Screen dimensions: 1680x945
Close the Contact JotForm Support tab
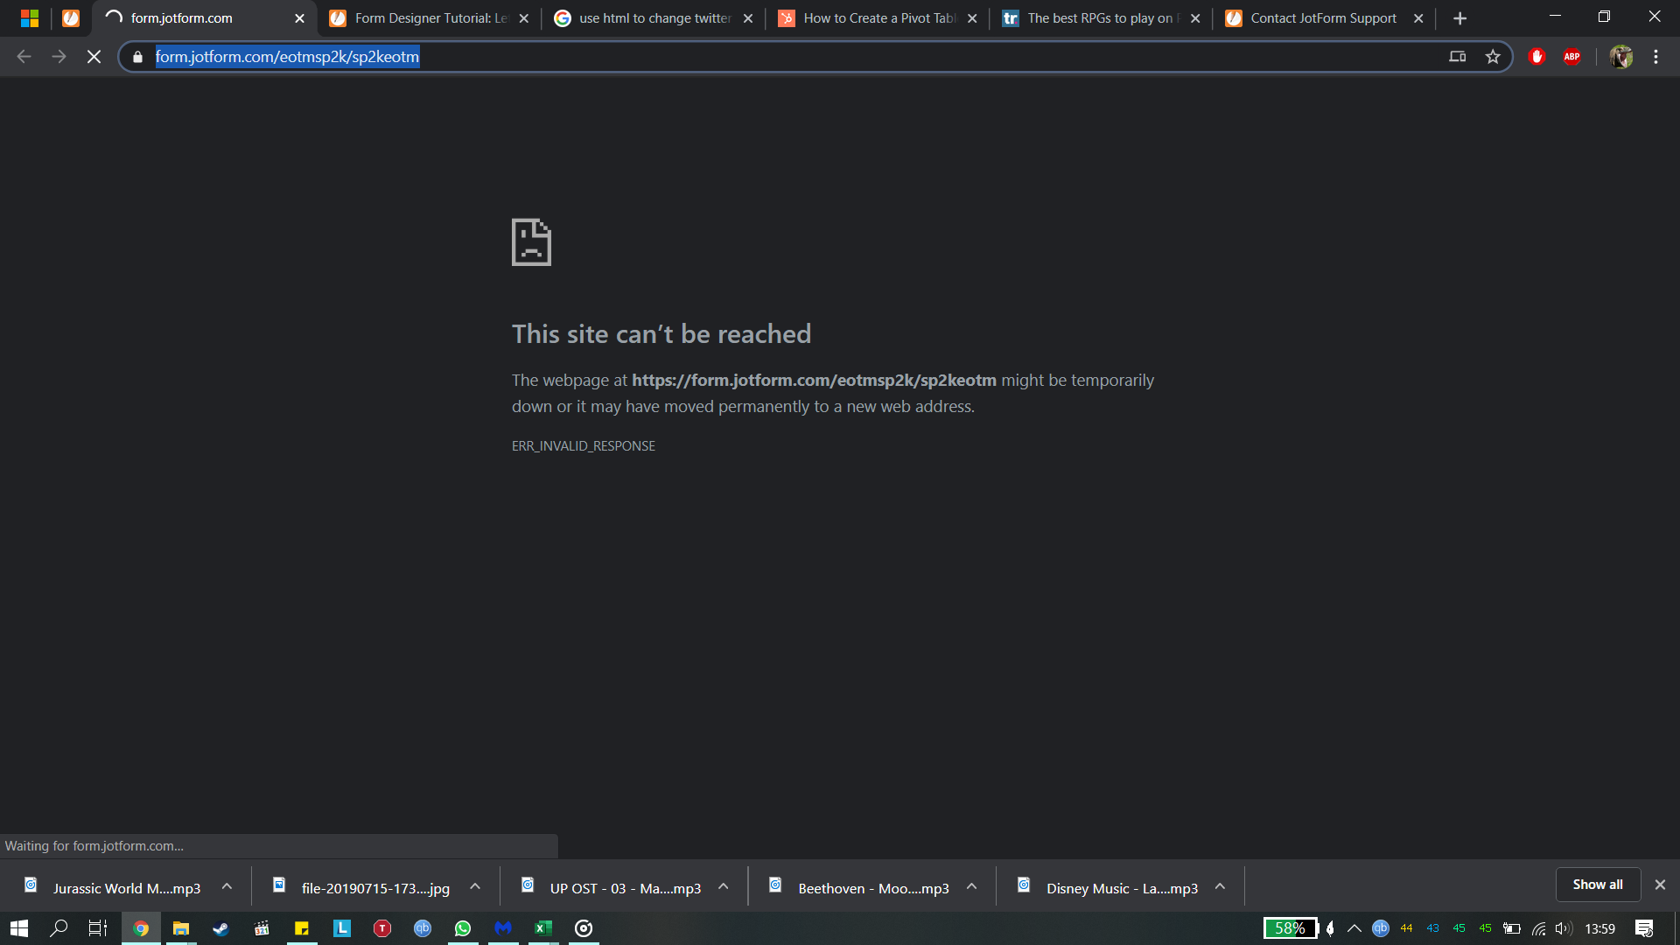[1418, 18]
